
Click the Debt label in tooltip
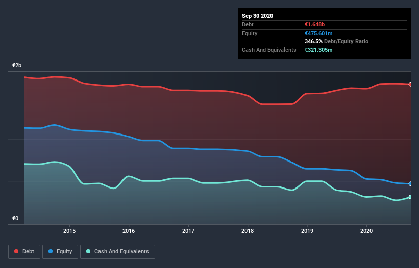tap(248, 24)
